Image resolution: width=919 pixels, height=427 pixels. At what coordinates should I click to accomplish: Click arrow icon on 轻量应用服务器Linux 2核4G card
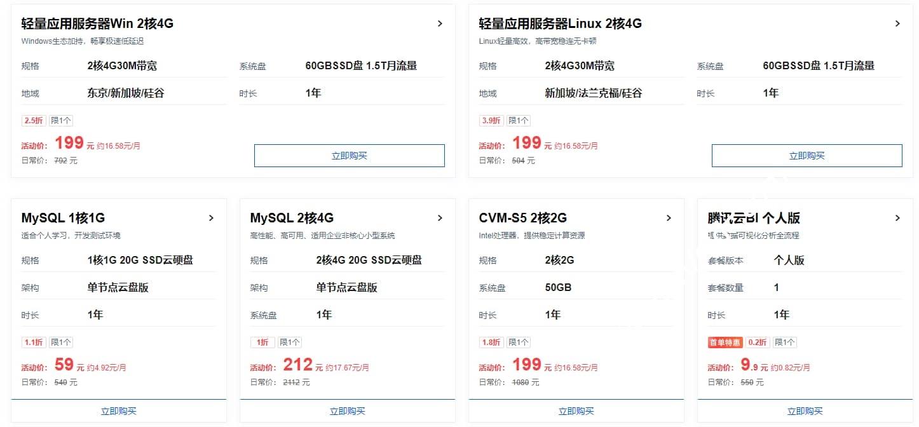click(x=897, y=24)
